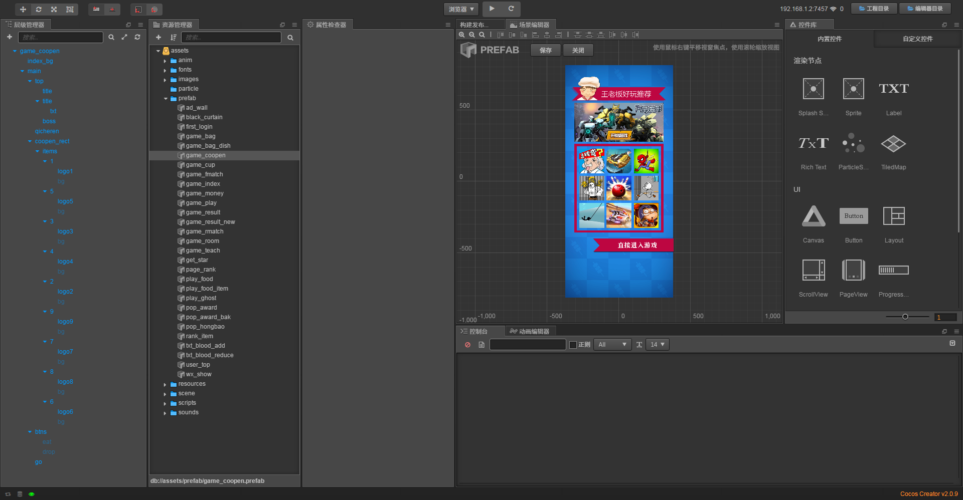Add a Rich Text node from library
This screenshot has width=963, height=500.
click(813, 151)
